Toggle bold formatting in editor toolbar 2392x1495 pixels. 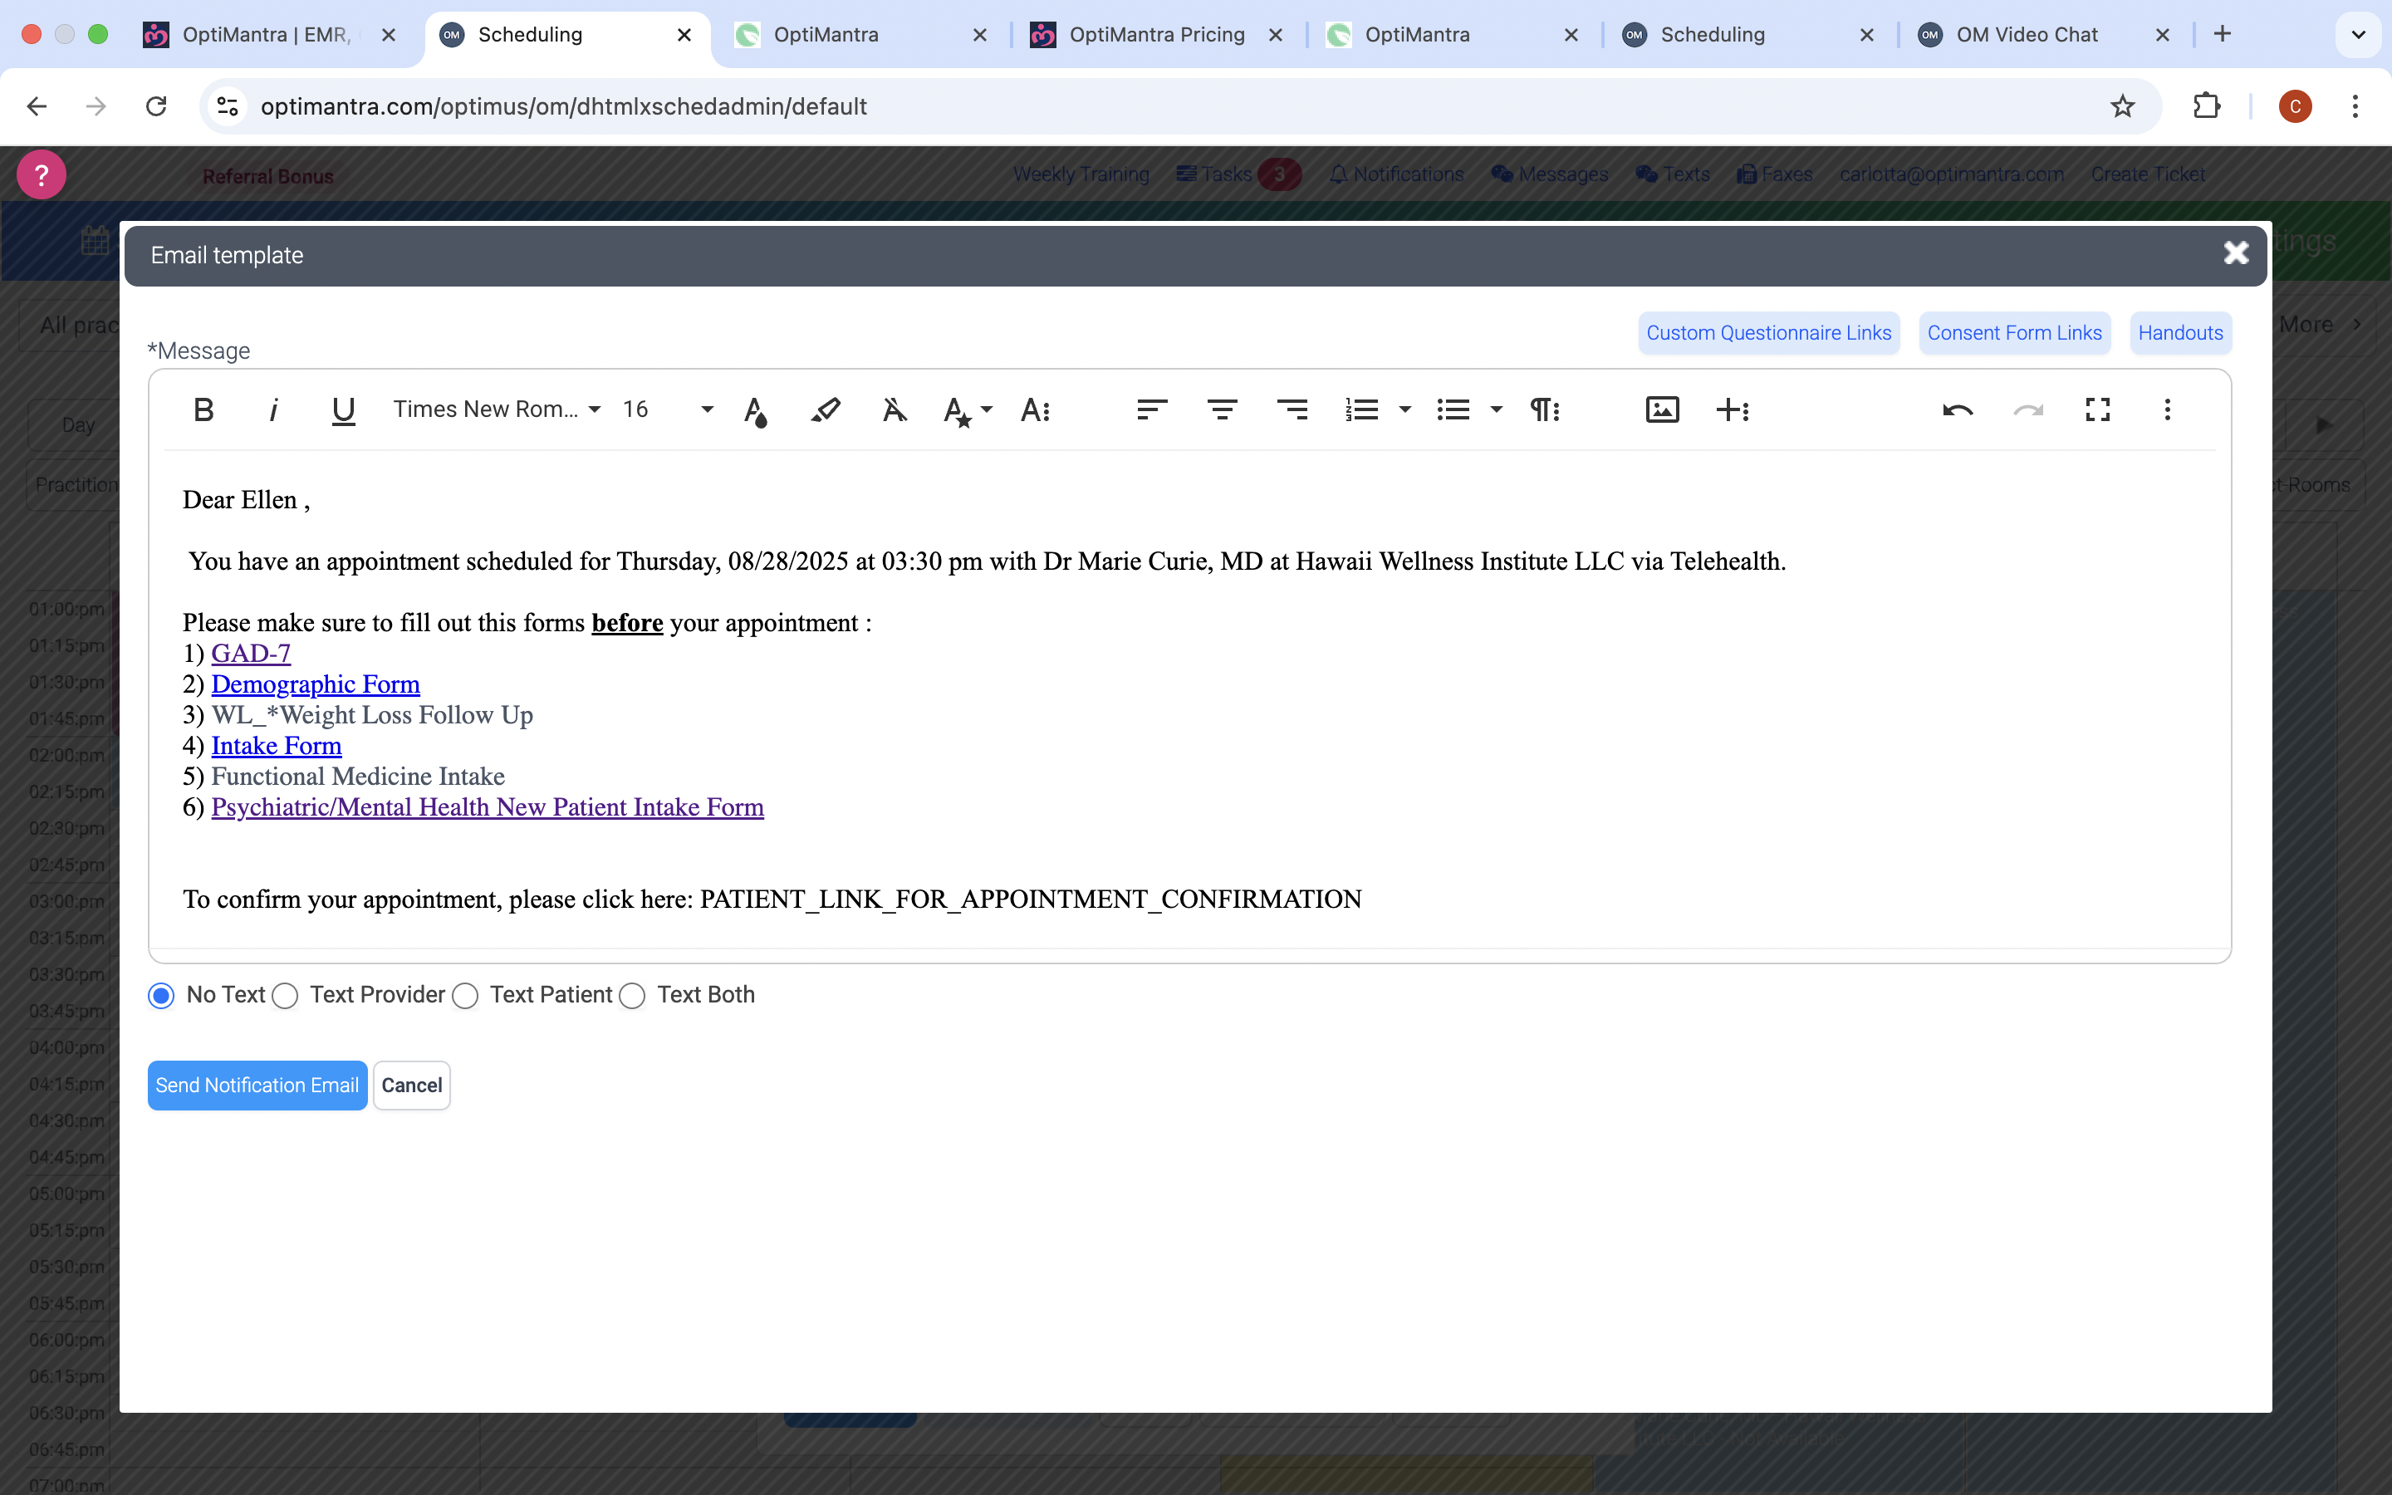point(203,409)
